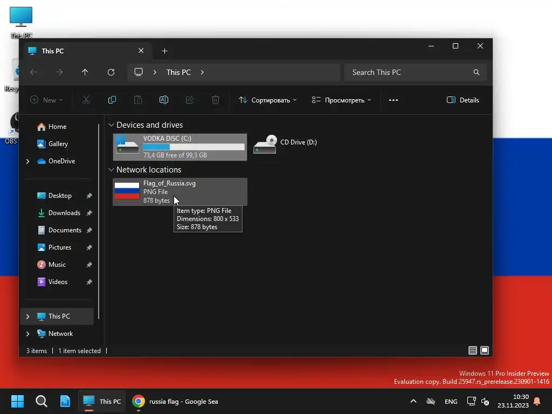Open Documents quick access folder
This screenshot has height=414, width=552.
[x=59, y=230]
